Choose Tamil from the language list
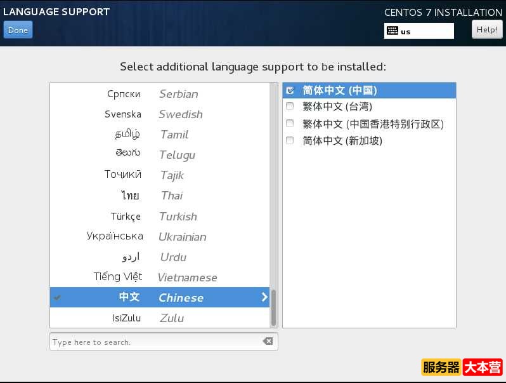 pyautogui.click(x=160, y=135)
